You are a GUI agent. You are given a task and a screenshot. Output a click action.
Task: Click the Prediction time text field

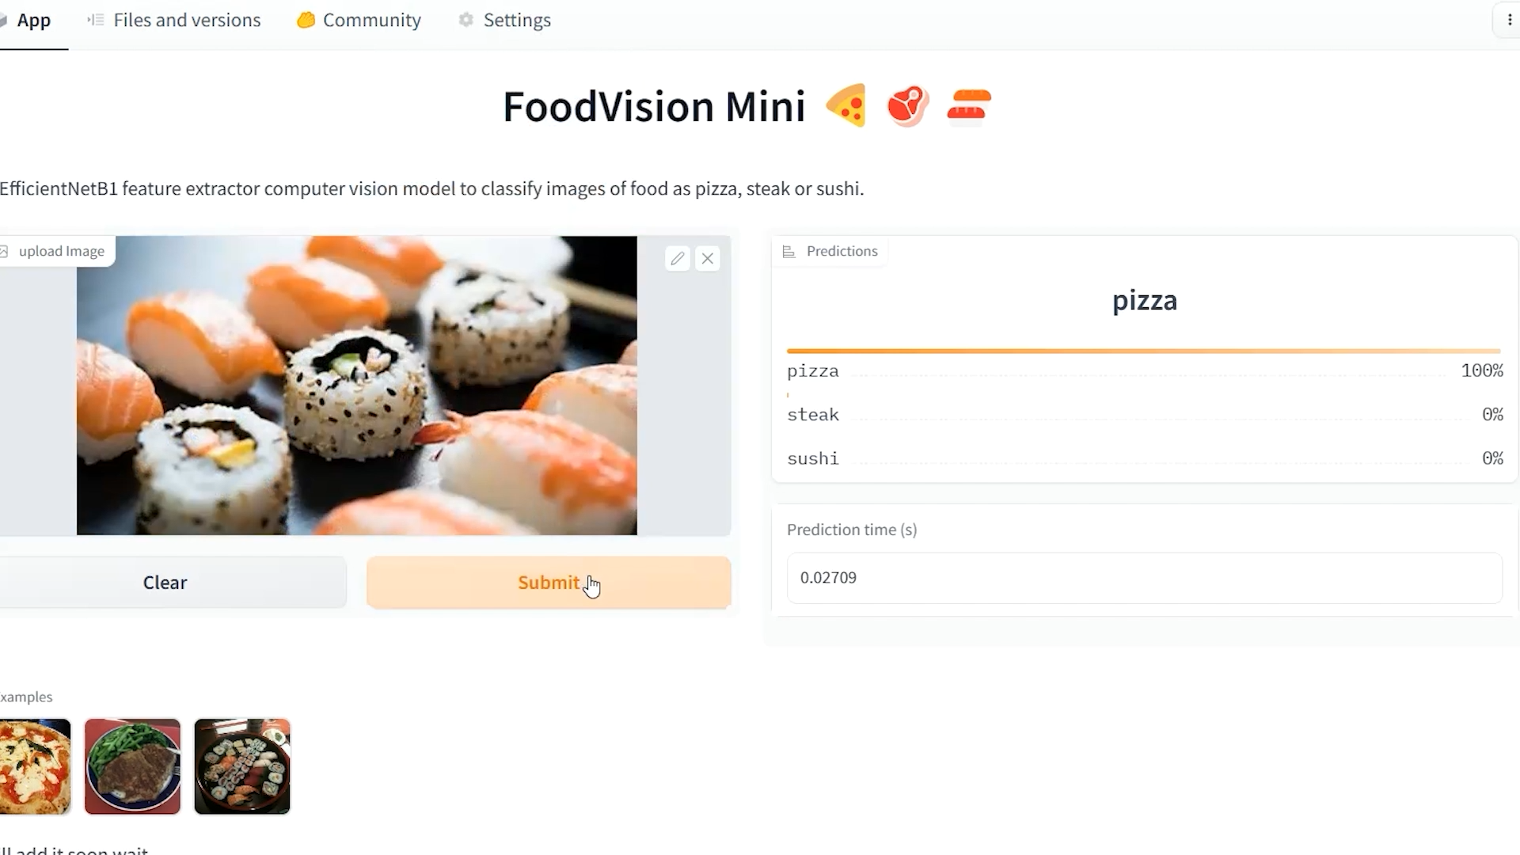tap(1144, 578)
